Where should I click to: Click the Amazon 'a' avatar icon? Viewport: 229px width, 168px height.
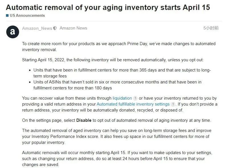point(13,32)
